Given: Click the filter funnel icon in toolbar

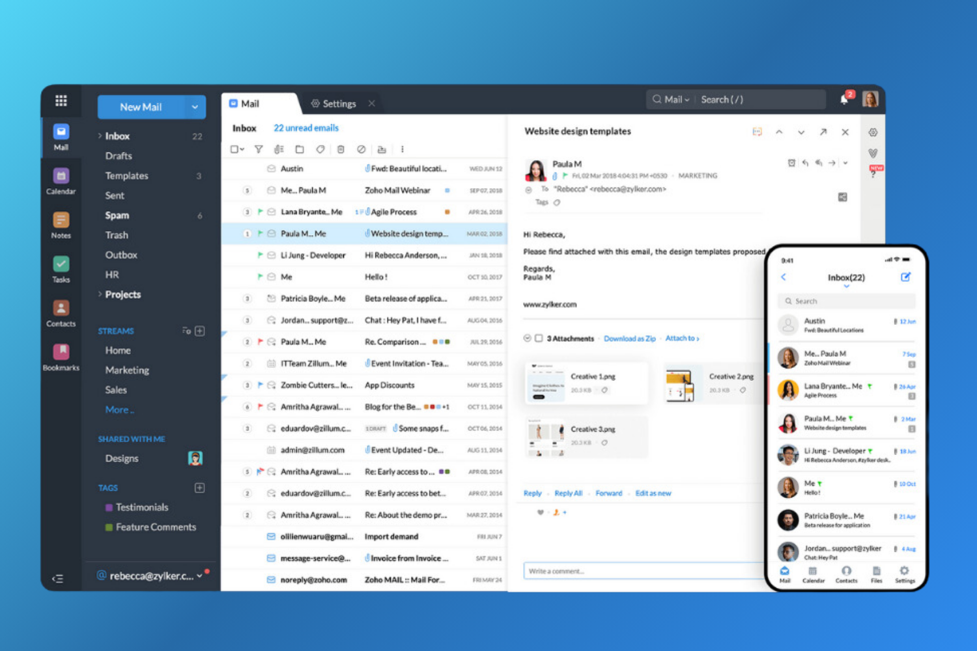Looking at the screenshot, I should 259,149.
